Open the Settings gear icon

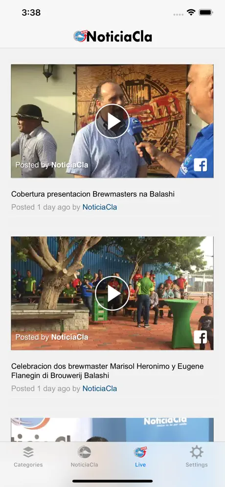(x=197, y=452)
